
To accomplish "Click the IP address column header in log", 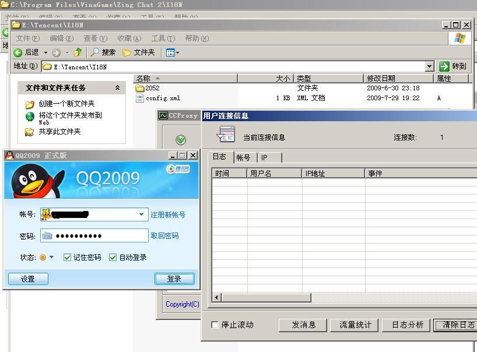I will coord(333,173).
